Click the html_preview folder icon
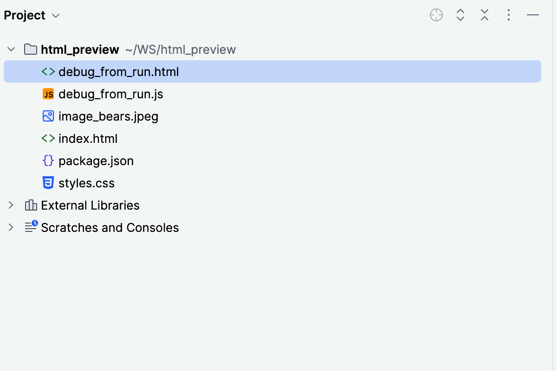 click(30, 49)
